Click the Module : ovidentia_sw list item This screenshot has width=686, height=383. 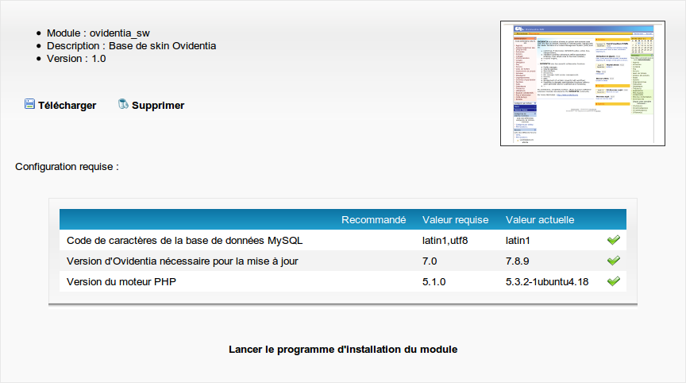click(98, 33)
